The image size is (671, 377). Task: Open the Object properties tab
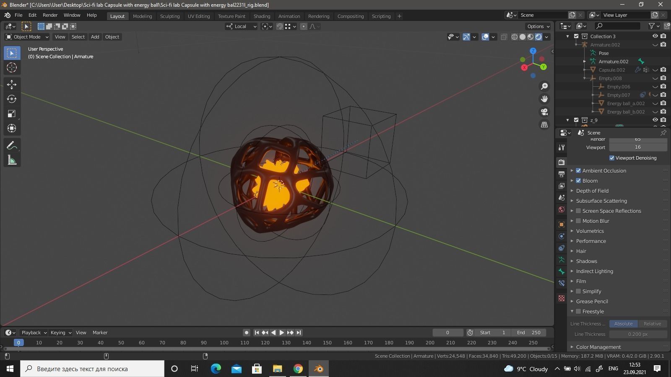[562, 225]
